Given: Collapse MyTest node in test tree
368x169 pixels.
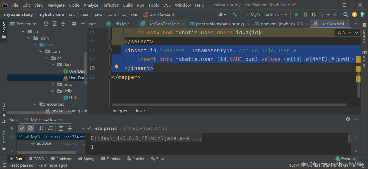Looking at the screenshot, I should coord(20,137).
